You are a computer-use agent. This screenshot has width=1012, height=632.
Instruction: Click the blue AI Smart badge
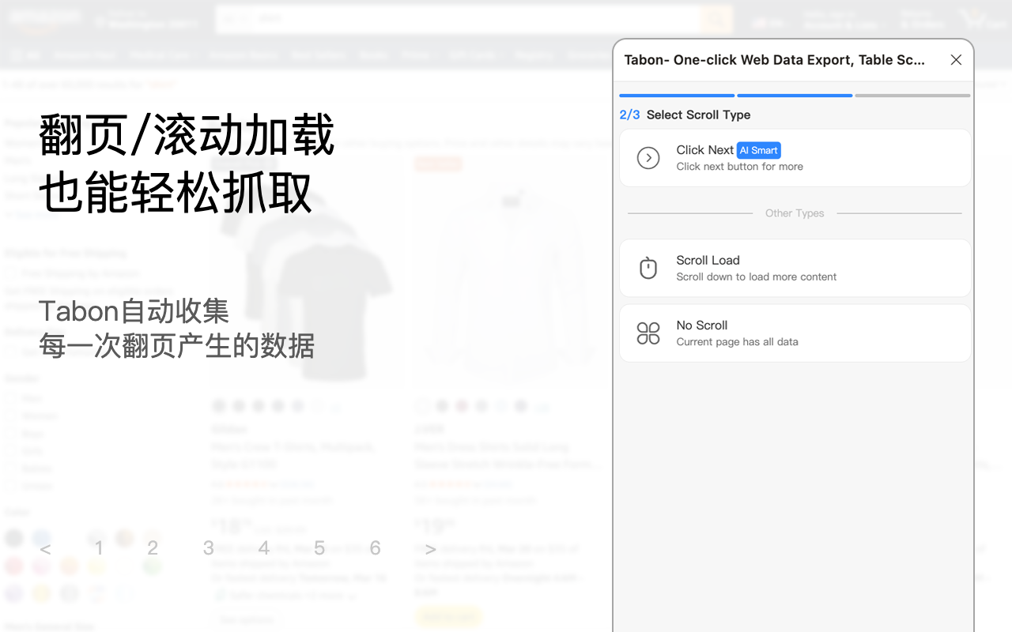point(759,150)
